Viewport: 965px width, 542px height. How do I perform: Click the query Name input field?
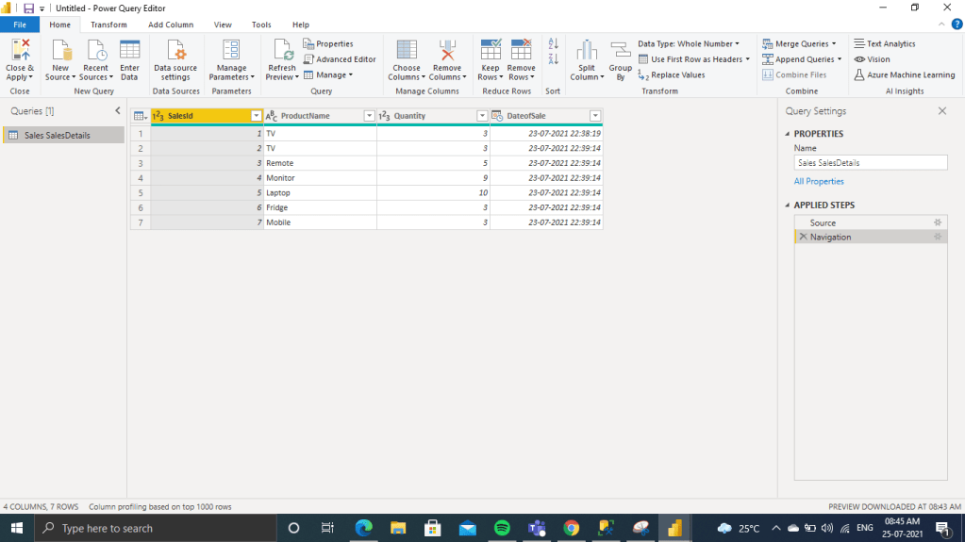click(870, 163)
